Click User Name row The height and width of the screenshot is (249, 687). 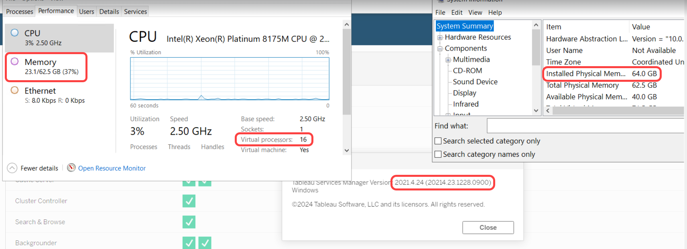(614, 51)
